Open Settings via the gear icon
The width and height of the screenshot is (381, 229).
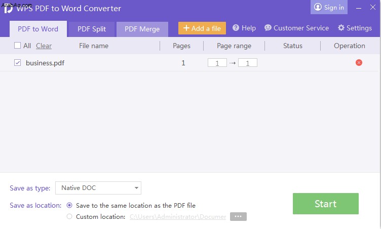[x=341, y=28]
